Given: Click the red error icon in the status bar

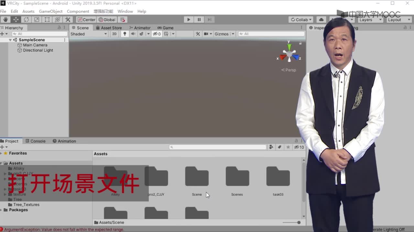Looking at the screenshot, I should (x=2, y=229).
